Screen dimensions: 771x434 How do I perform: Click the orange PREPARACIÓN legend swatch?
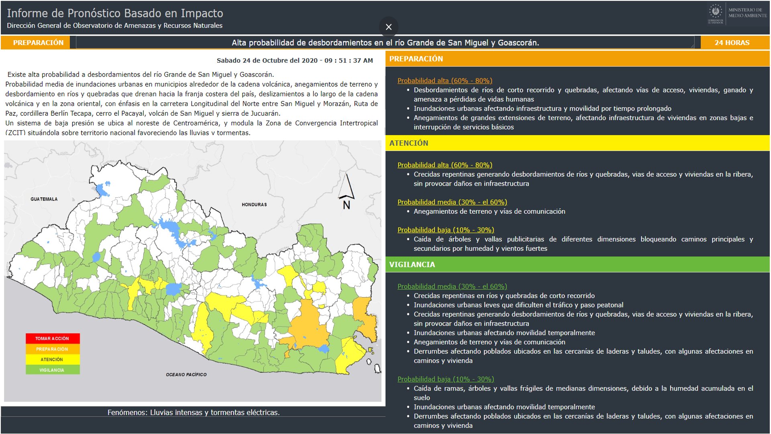click(52, 349)
